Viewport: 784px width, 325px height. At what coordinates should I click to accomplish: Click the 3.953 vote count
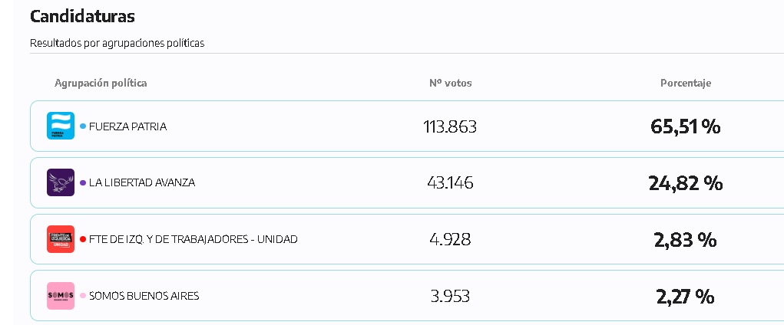pos(450,296)
